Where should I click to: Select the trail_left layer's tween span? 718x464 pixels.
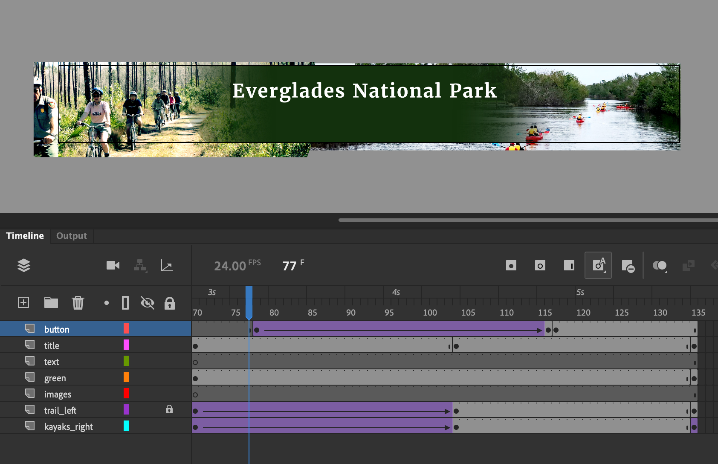click(322, 410)
